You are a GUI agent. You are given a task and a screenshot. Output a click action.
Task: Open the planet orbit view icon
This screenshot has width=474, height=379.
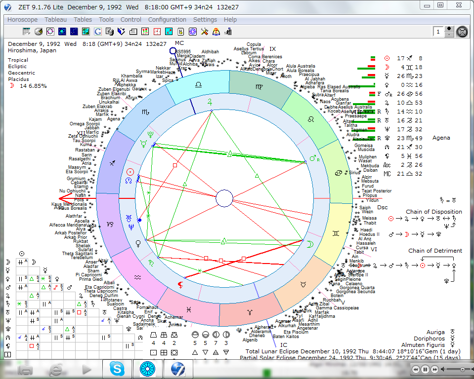(x=62, y=32)
